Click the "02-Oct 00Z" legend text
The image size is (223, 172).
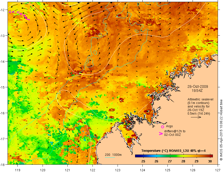pos(173,135)
